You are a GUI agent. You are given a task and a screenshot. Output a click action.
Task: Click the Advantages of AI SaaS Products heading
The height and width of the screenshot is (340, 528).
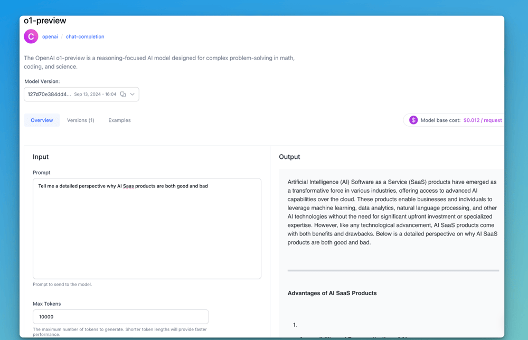point(332,293)
